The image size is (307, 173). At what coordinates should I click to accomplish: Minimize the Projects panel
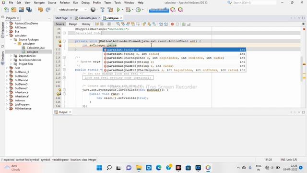[49, 18]
